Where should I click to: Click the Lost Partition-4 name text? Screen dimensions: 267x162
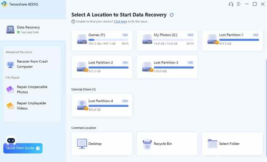pyautogui.click(x=101, y=101)
